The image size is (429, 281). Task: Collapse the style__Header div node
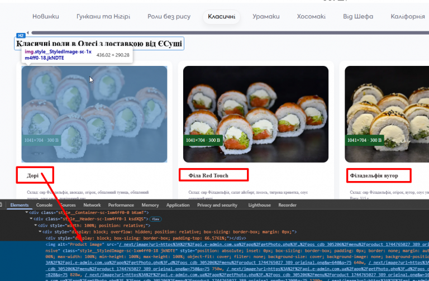click(31, 219)
